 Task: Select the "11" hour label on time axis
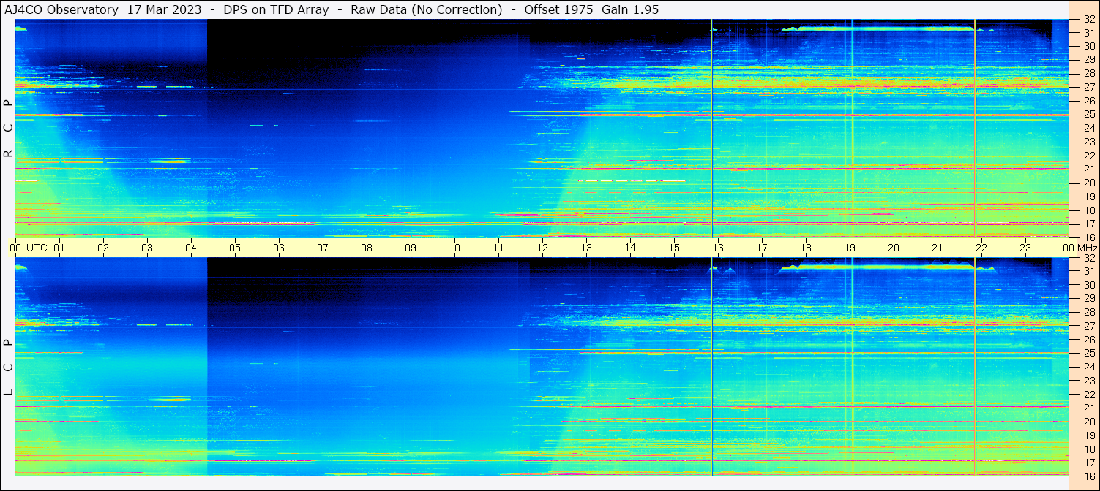498,248
